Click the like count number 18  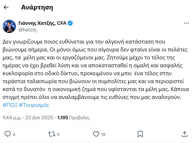click(x=103, y=134)
